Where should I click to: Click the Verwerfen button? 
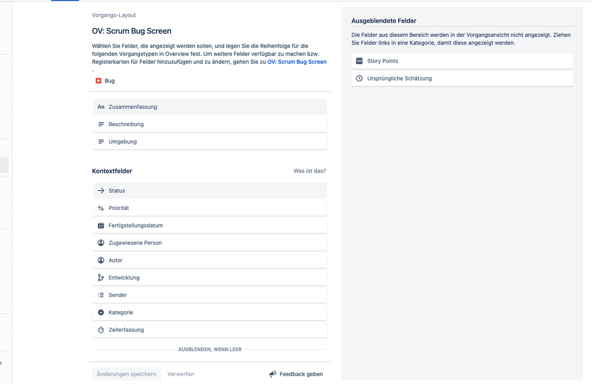pos(180,375)
